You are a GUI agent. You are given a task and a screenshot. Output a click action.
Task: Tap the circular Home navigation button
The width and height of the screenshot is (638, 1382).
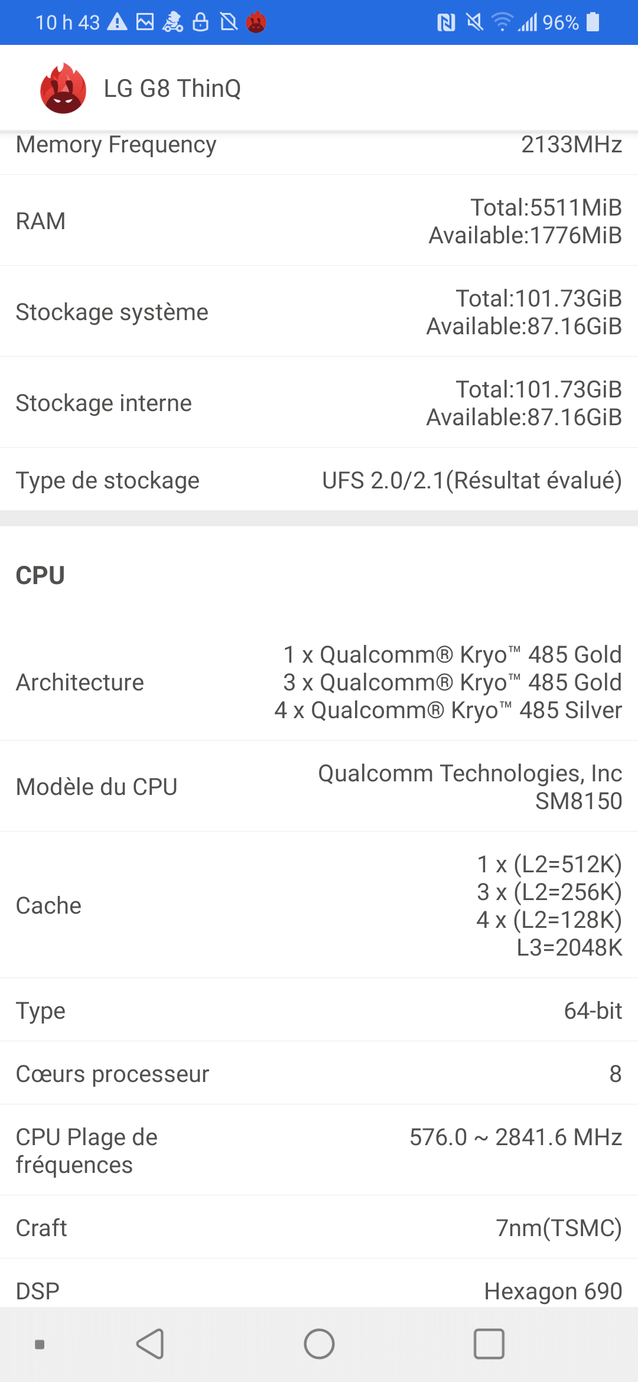click(x=319, y=1344)
